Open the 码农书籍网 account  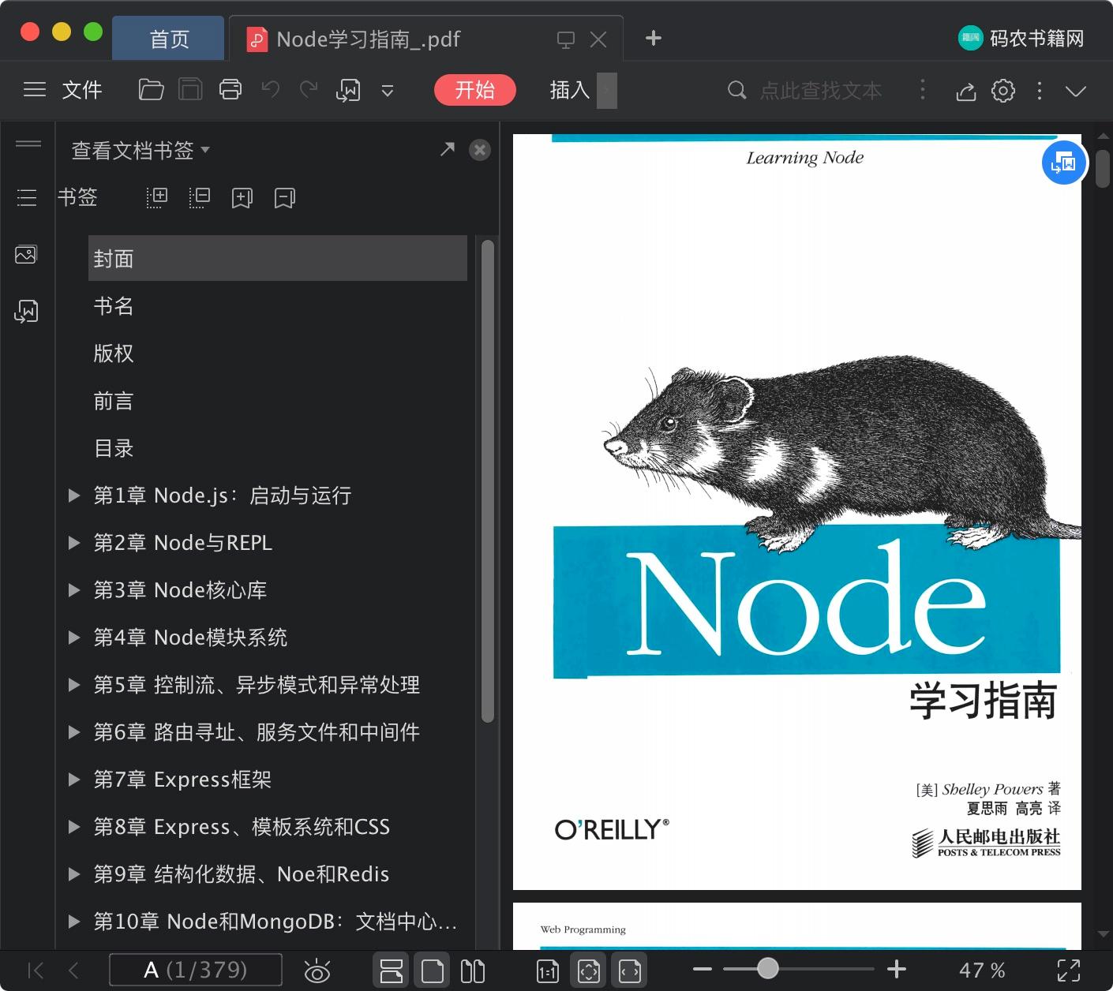coord(1021,39)
